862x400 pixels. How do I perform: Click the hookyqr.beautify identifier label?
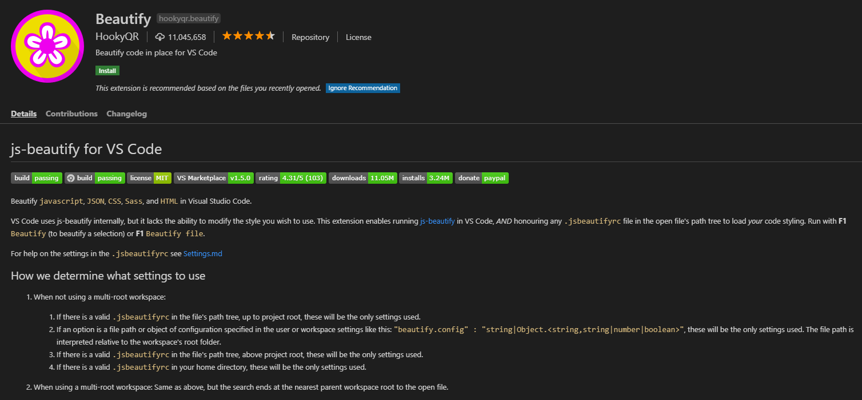click(x=189, y=18)
